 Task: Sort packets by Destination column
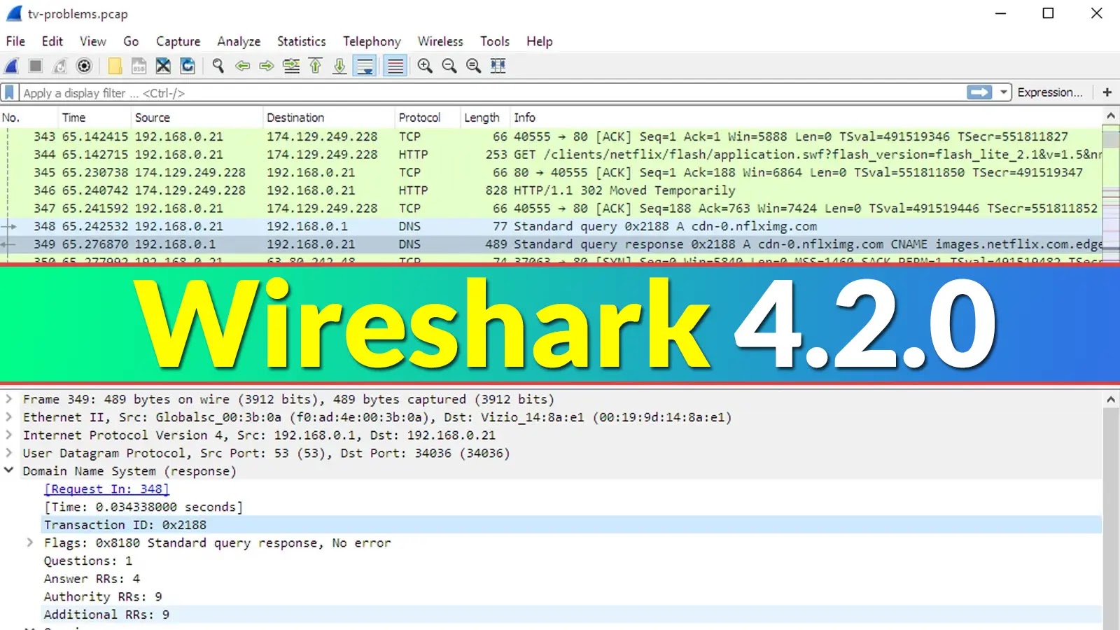329,118
